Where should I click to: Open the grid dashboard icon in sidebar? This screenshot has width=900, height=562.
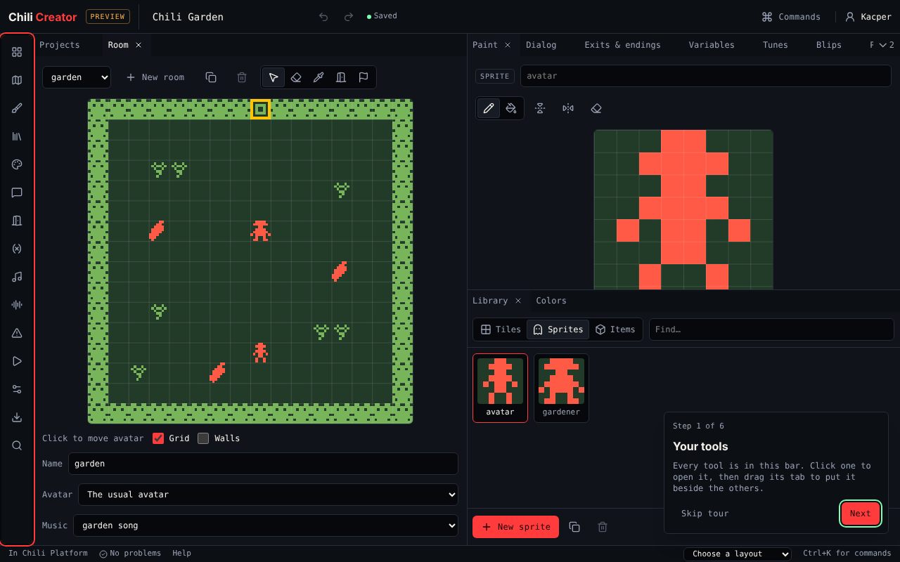click(17, 52)
